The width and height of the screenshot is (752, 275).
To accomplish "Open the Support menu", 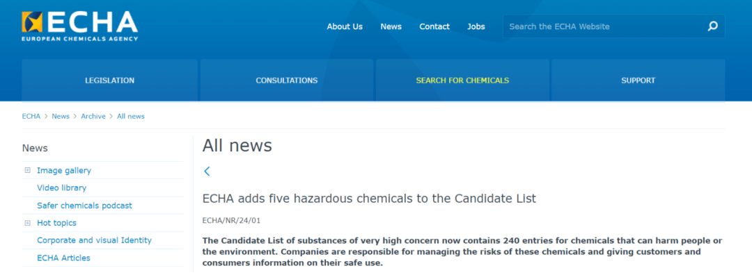I will click(638, 81).
